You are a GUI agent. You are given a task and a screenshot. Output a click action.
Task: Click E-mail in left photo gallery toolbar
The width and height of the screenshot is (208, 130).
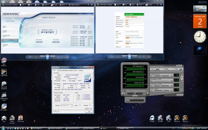pos(54,5)
